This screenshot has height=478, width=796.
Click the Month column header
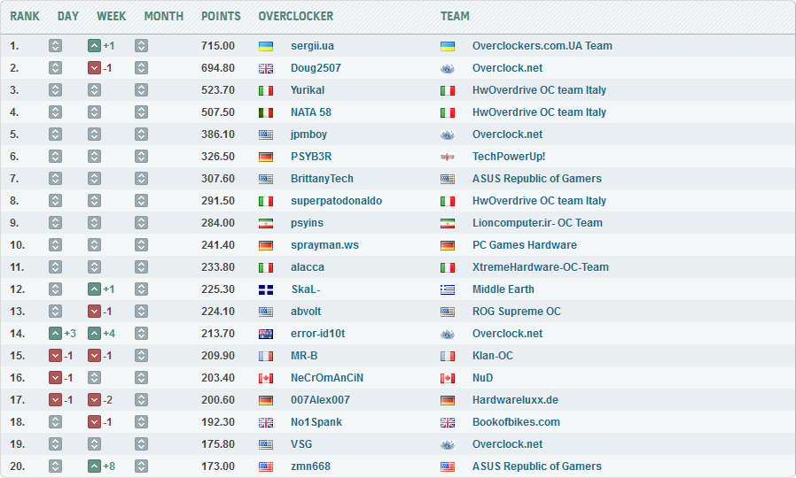tap(163, 16)
